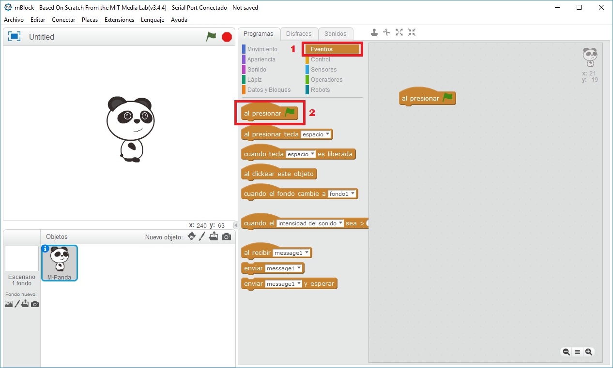Zoom in on the scripts area
Viewport: 613px width, 368px height.
[x=589, y=352]
